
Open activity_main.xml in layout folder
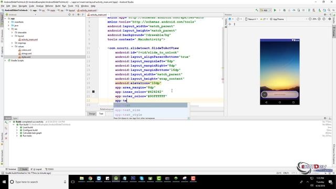coord(29,39)
